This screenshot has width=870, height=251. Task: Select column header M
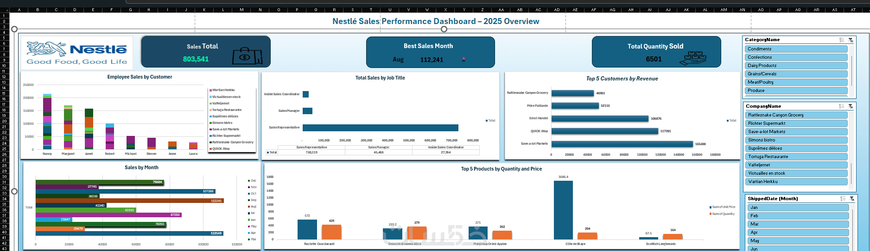coord(241,10)
